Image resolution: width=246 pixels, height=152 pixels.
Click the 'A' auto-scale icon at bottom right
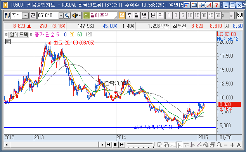(x=239, y=145)
